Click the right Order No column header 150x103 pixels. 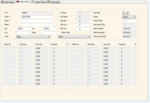pyautogui.click(x=75, y=44)
